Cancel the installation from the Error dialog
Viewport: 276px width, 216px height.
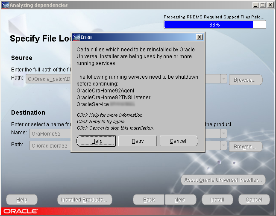click(179, 141)
